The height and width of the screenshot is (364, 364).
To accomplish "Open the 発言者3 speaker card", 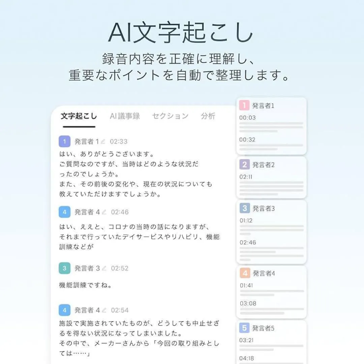I will coord(271,232).
